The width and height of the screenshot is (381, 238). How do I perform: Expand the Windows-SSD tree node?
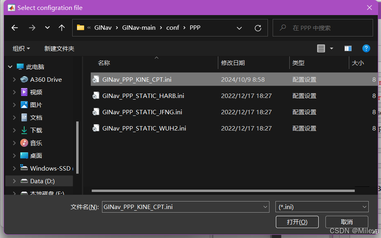pyautogui.click(x=14, y=168)
